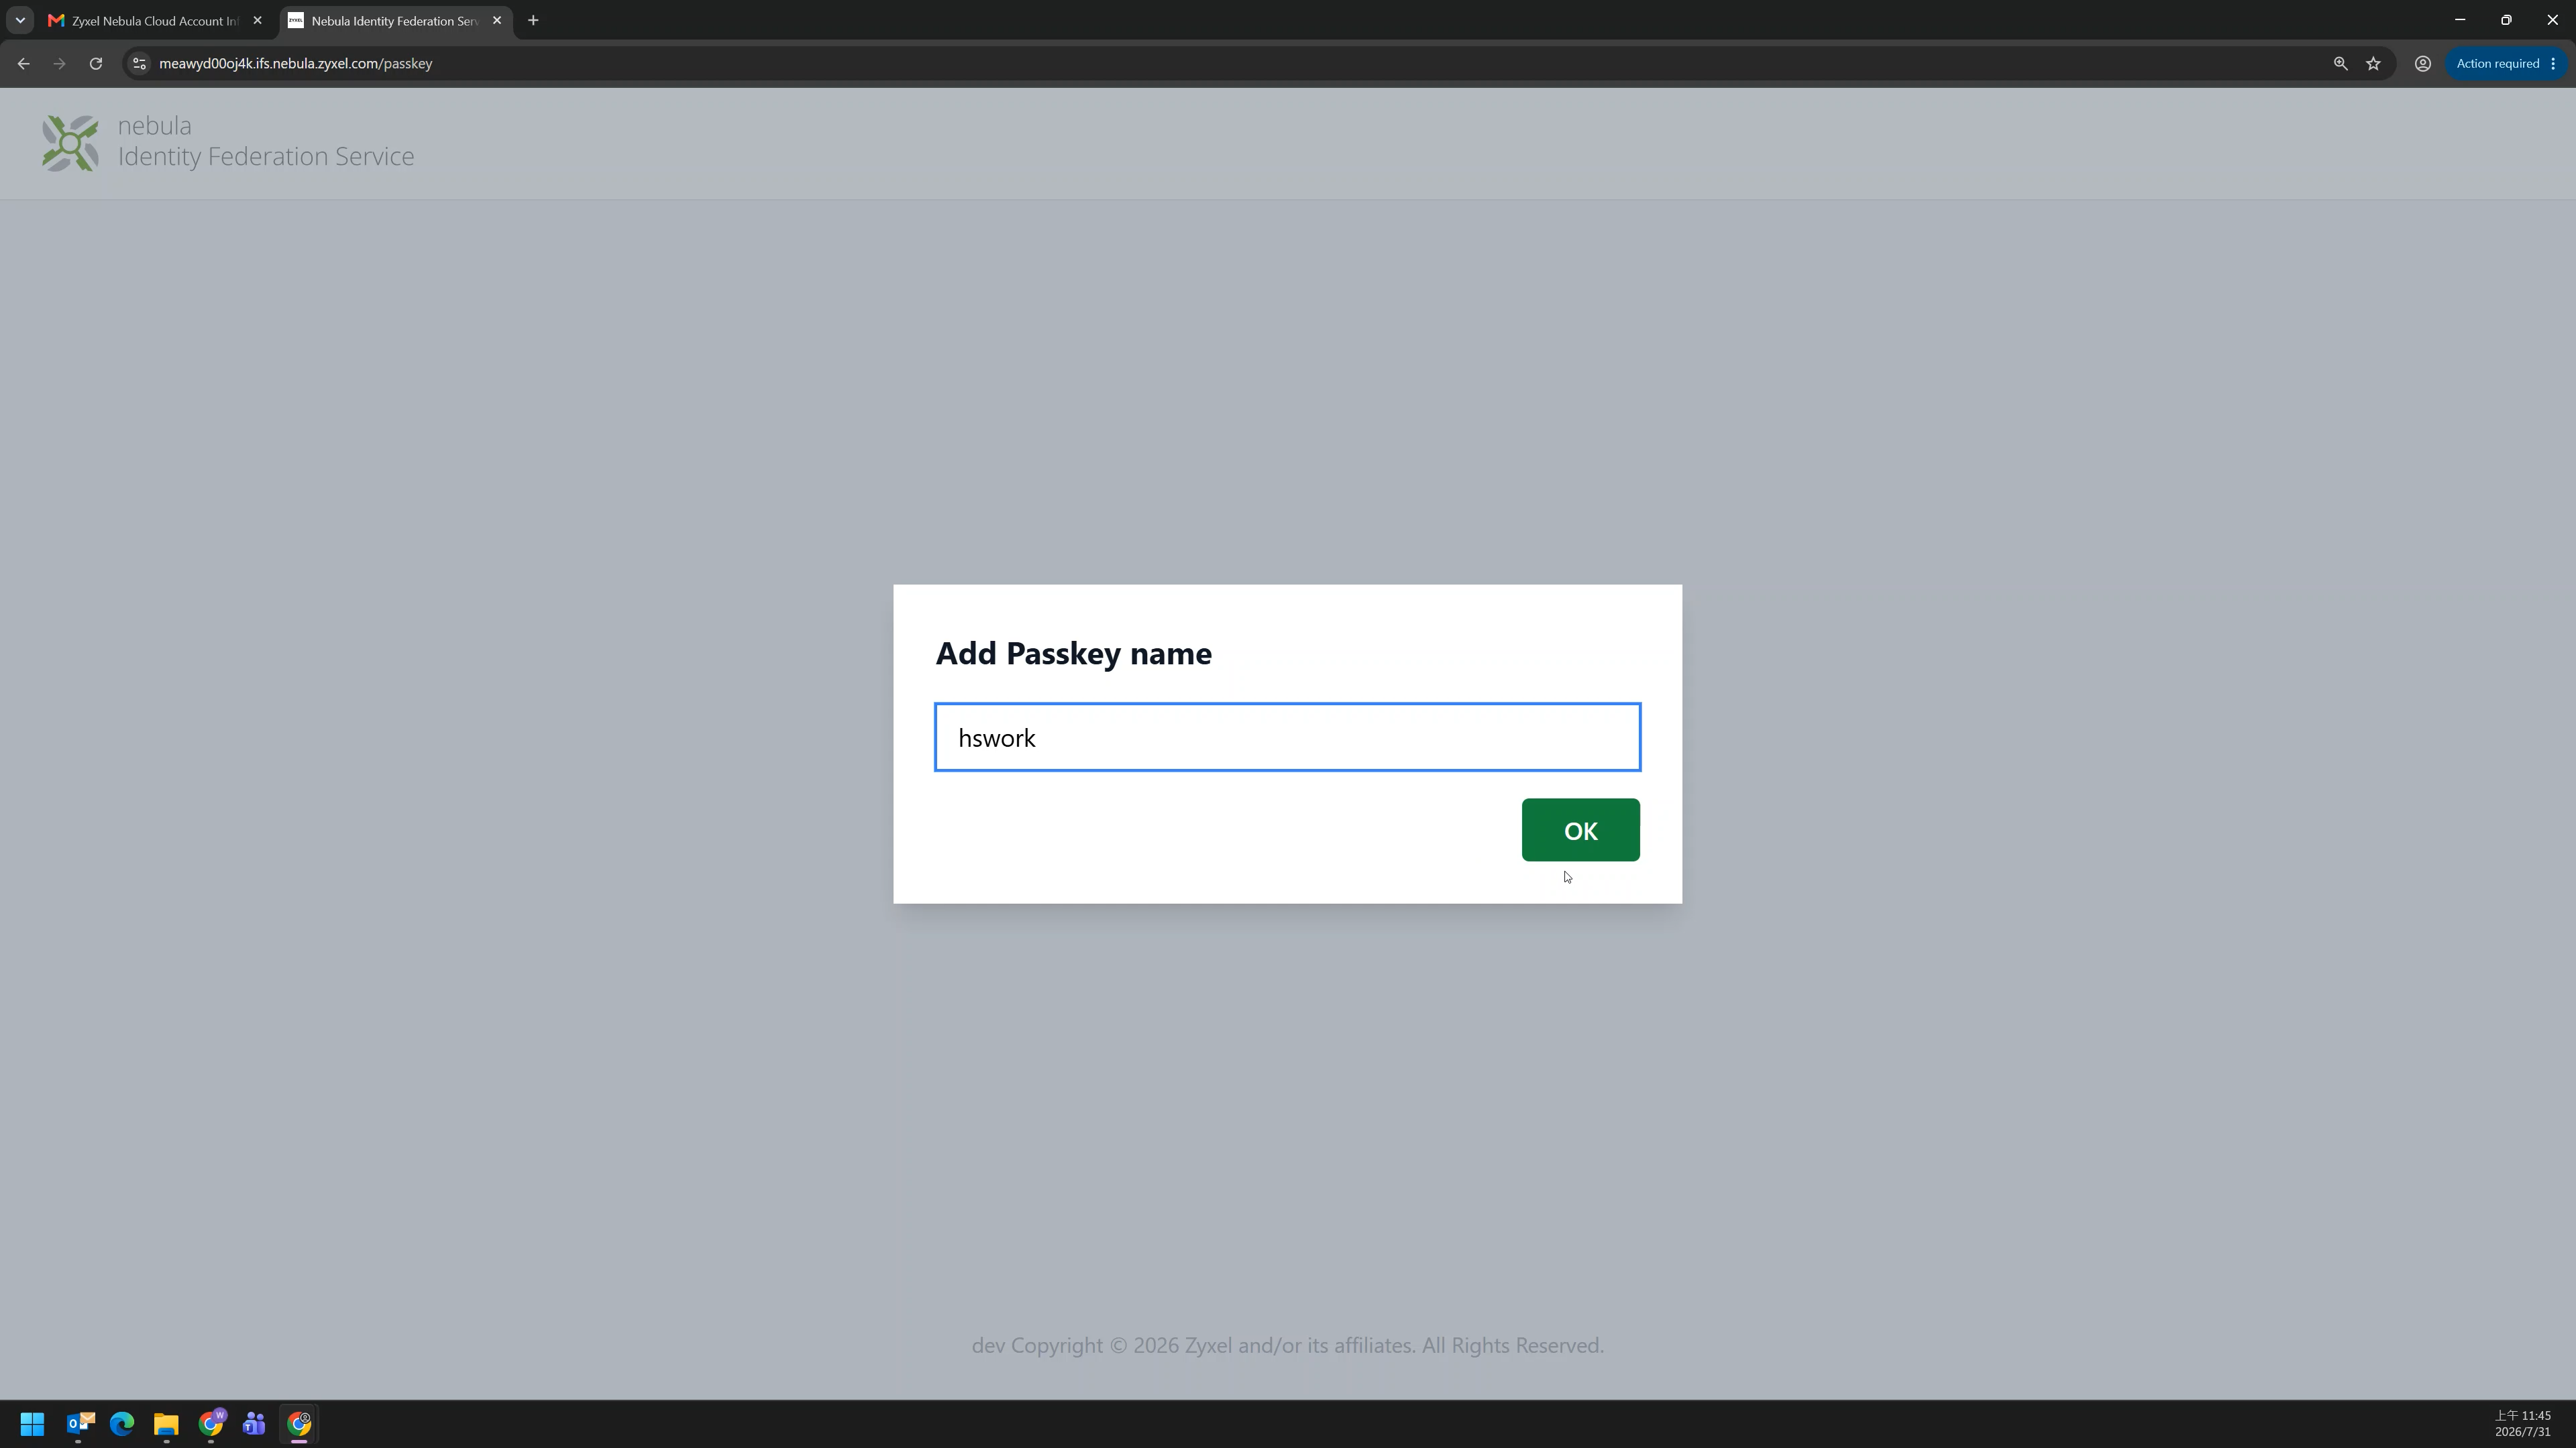
Task: Click the Action required button
Action: click(2497, 63)
